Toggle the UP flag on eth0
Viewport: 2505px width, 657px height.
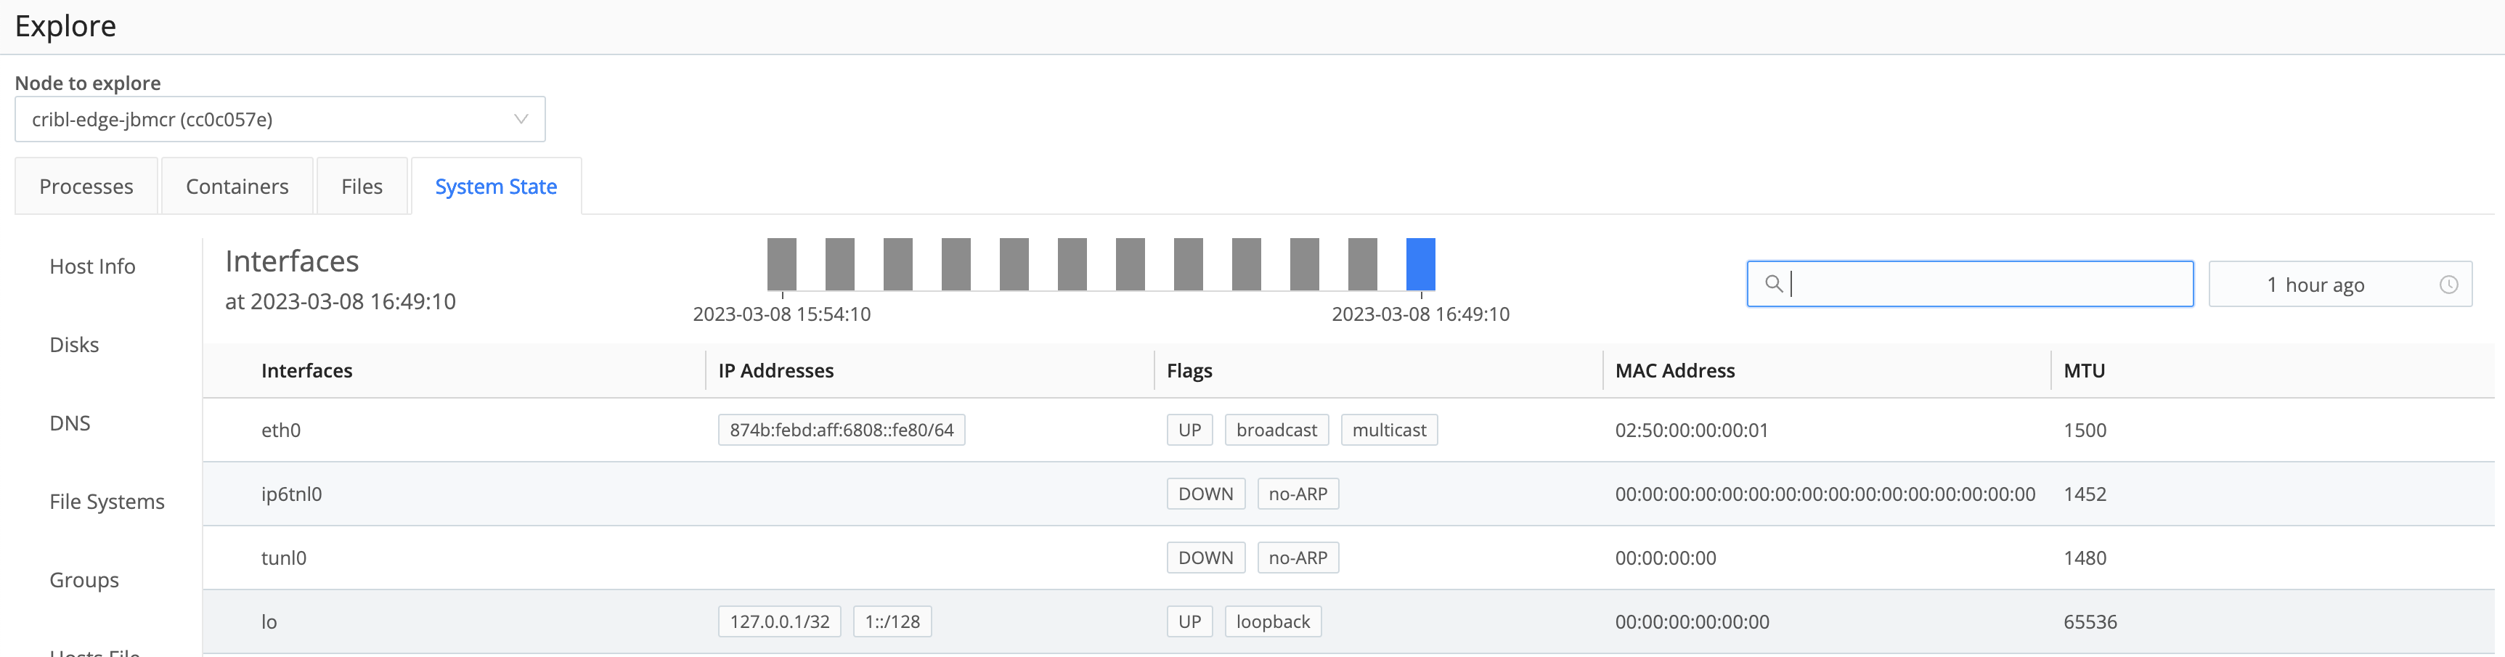pos(1189,430)
